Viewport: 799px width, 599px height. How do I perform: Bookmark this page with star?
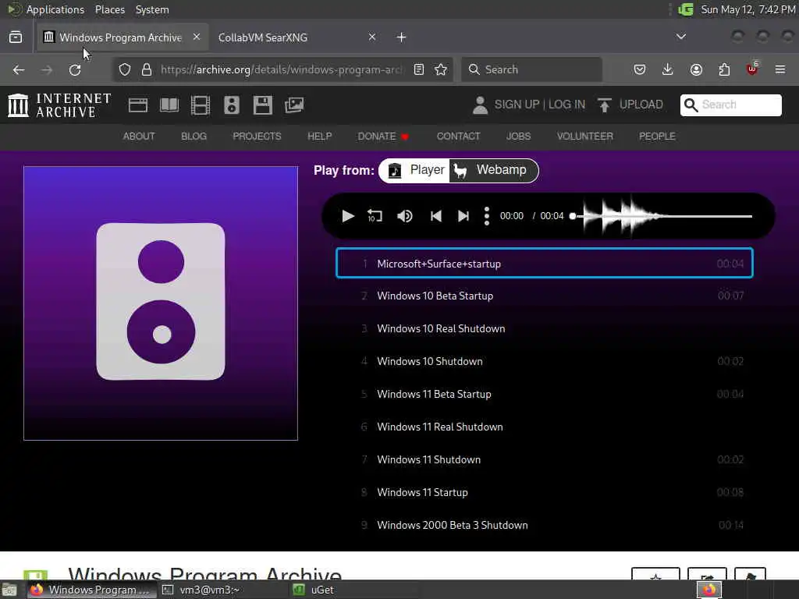pos(441,69)
